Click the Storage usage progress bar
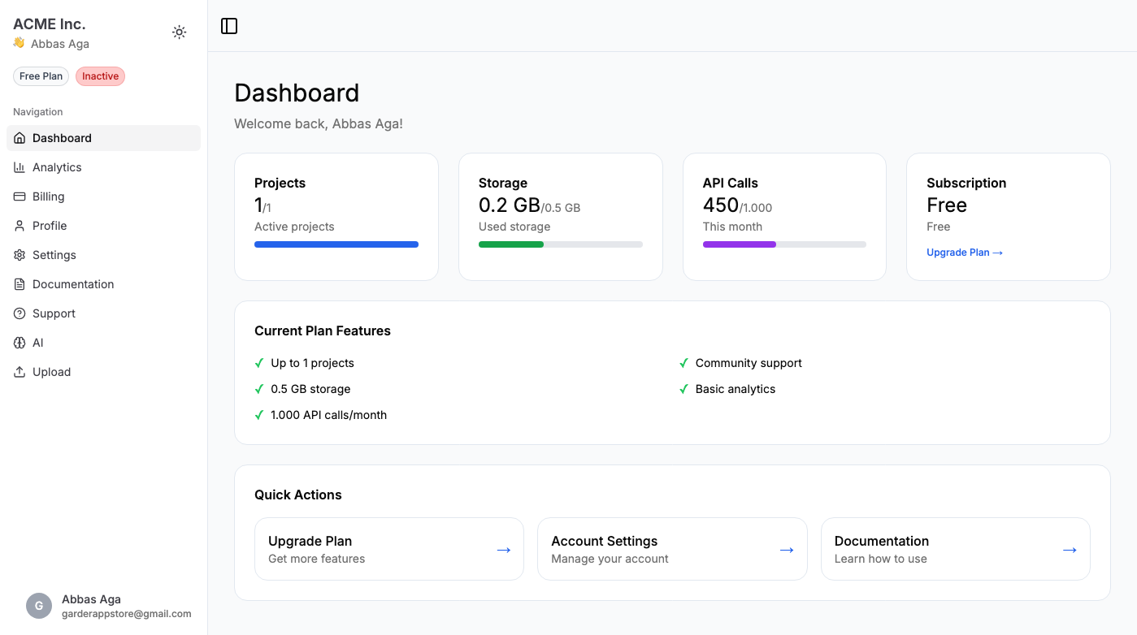Viewport: 1137px width, 635px height. (x=560, y=244)
